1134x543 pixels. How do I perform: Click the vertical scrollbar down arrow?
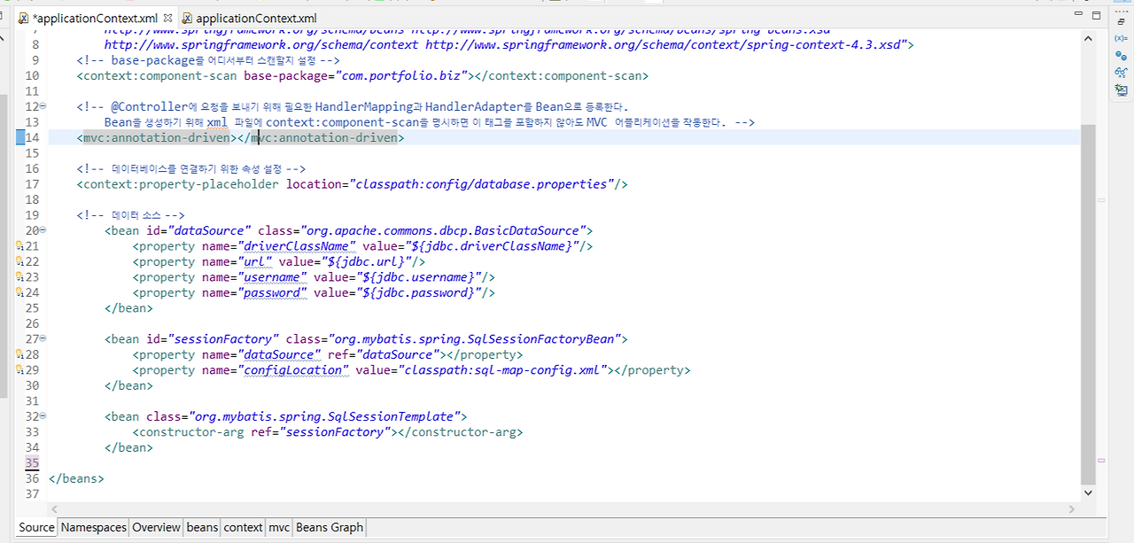click(1088, 492)
